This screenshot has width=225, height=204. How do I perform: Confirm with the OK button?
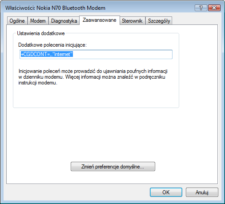[x=166, y=192]
